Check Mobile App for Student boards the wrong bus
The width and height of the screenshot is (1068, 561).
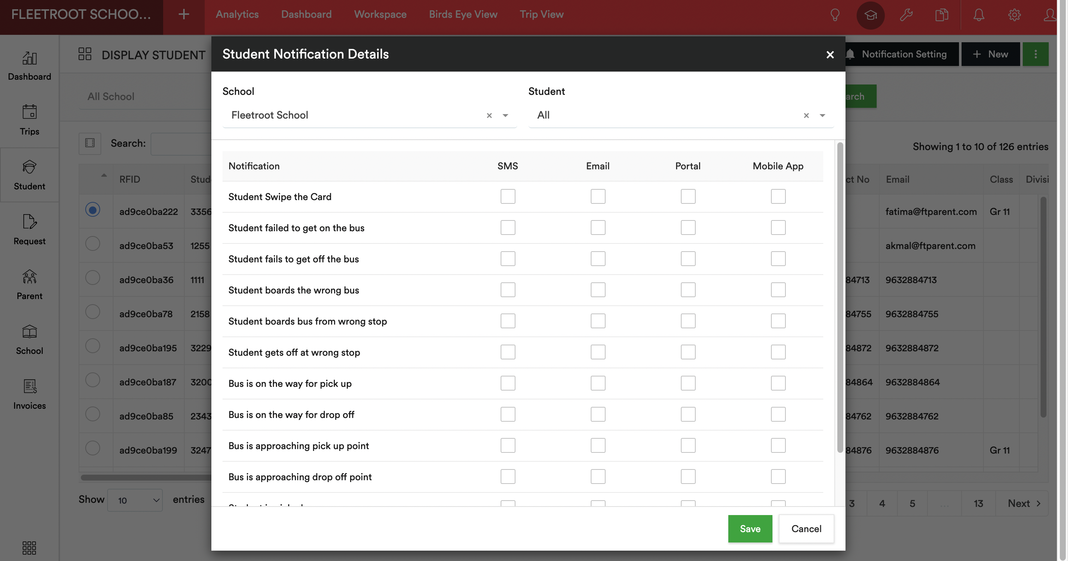coord(778,290)
